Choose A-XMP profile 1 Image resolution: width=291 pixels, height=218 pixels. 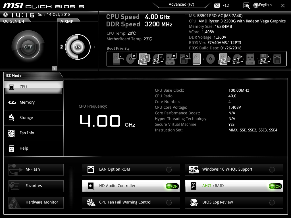pyautogui.click(x=94, y=47)
